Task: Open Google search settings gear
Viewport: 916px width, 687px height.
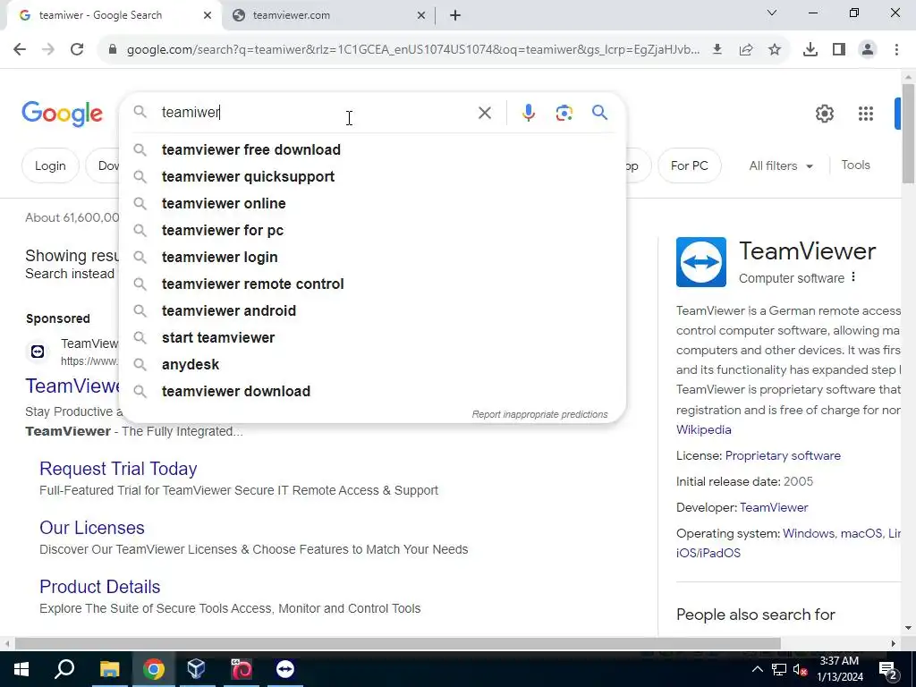Action: 824,114
